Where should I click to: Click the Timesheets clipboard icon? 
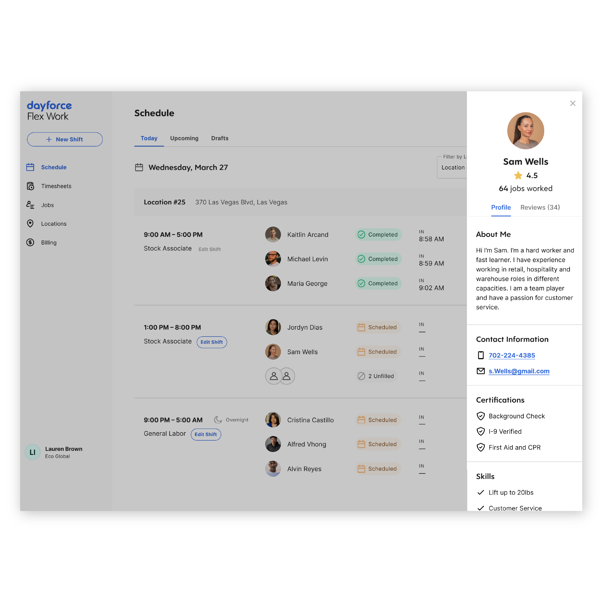click(x=30, y=186)
